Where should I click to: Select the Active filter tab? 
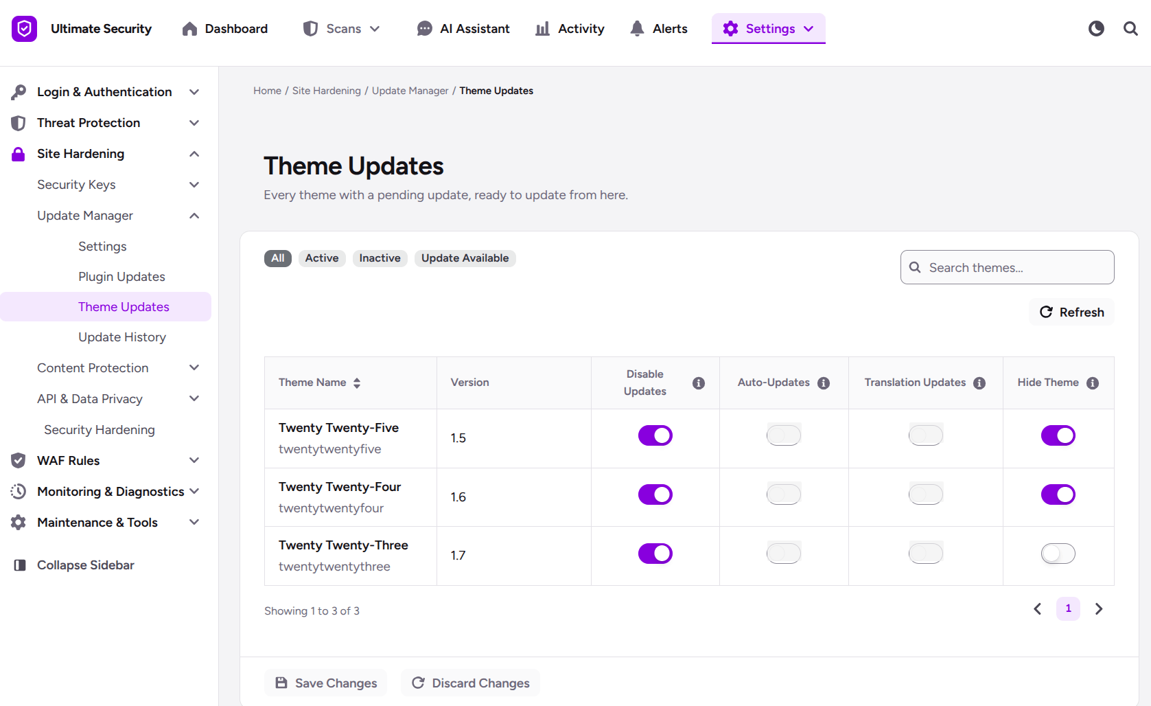(322, 258)
